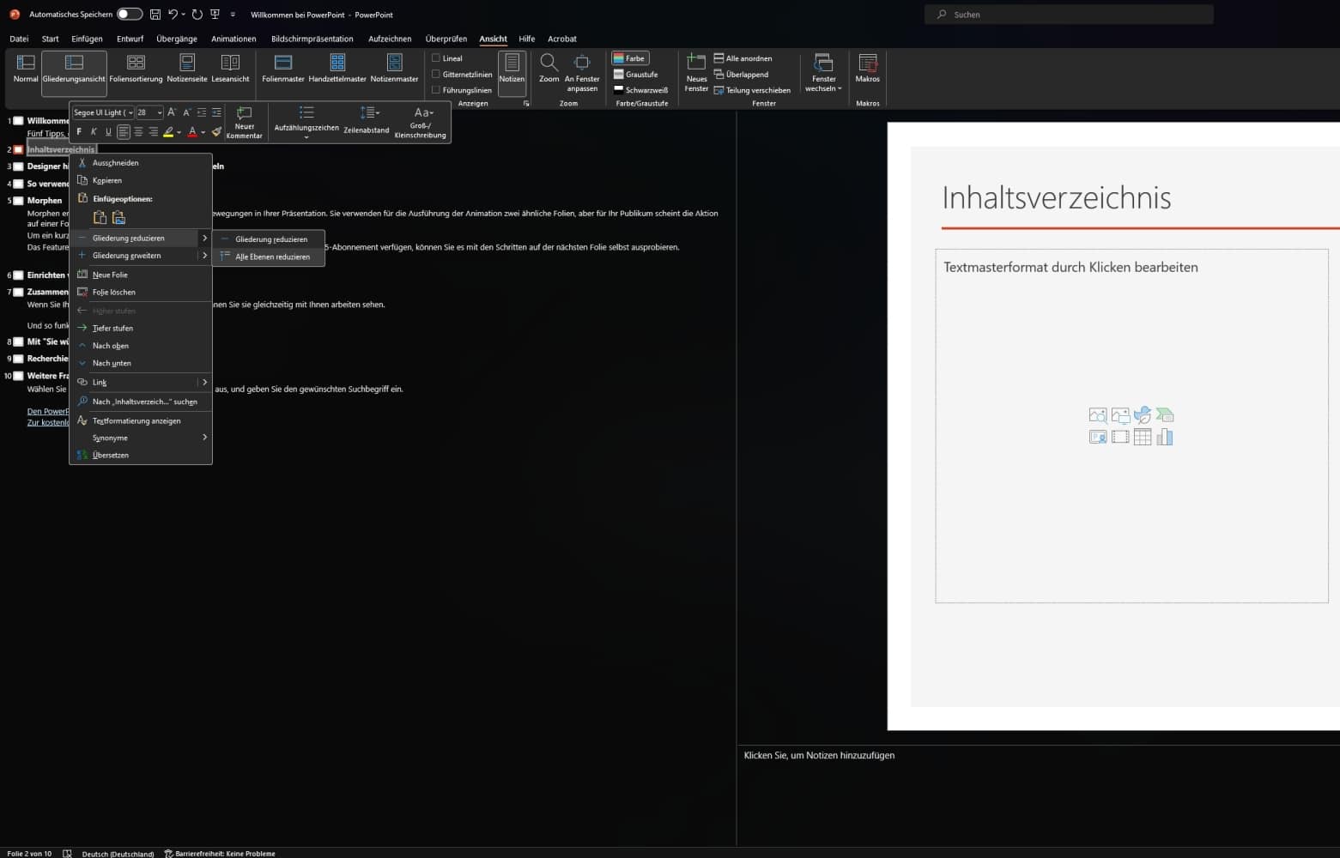Open Makros in the ribbon
1340x858 pixels.
point(867,69)
